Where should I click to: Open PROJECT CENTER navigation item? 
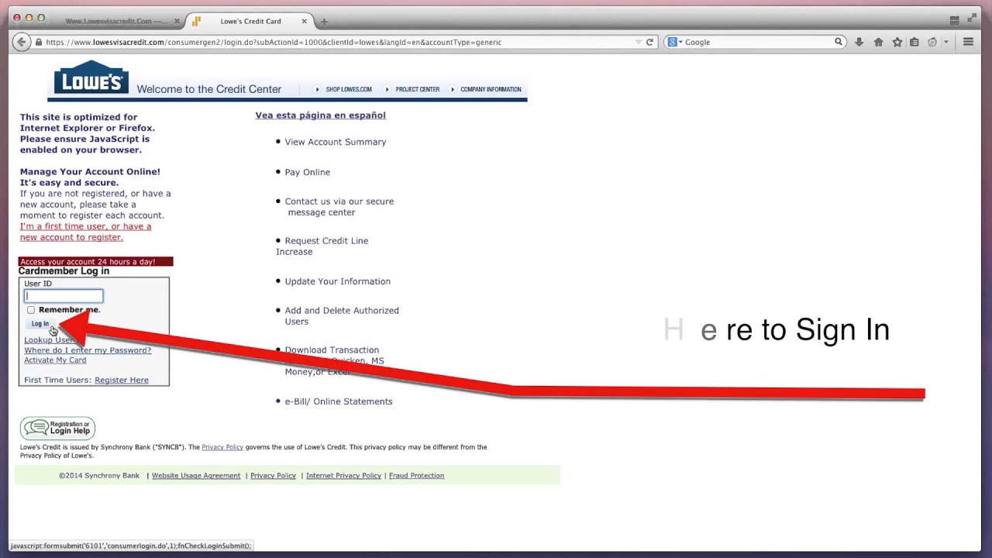417,89
